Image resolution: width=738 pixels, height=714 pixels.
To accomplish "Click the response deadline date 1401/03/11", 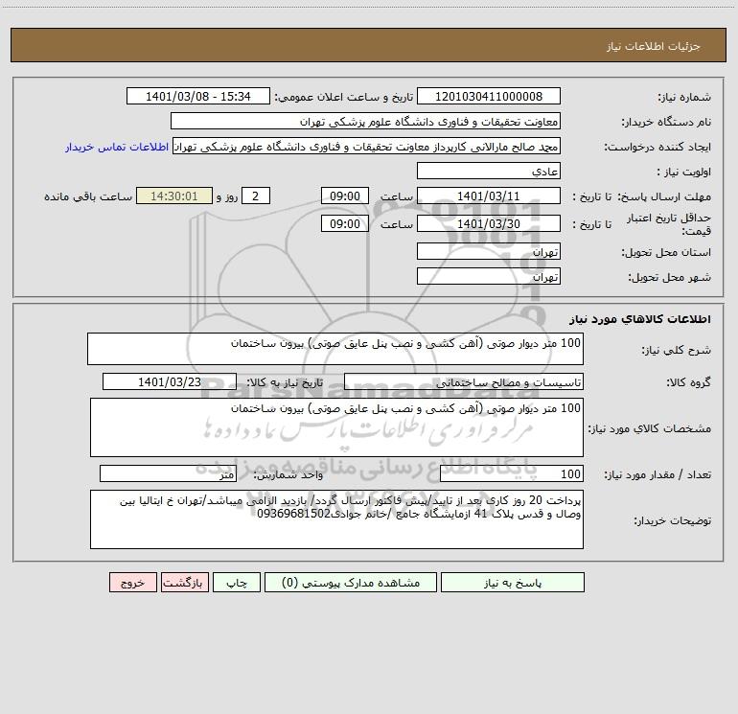I will pos(489,196).
